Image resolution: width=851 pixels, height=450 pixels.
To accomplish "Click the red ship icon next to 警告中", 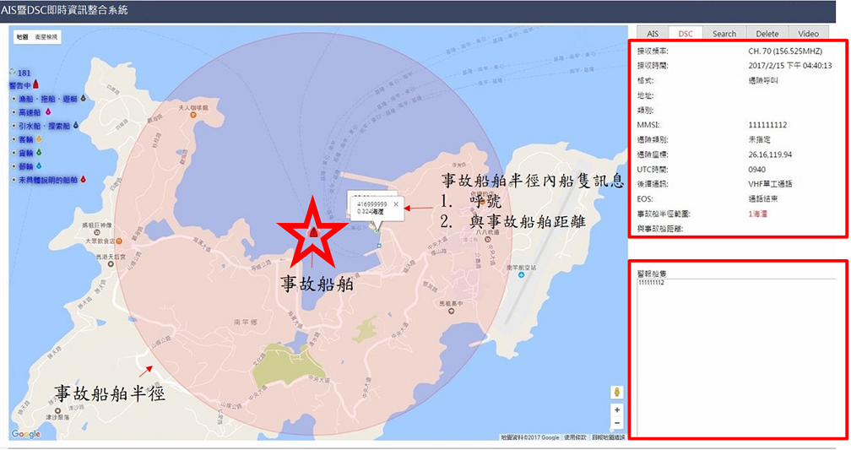I will tap(35, 84).
